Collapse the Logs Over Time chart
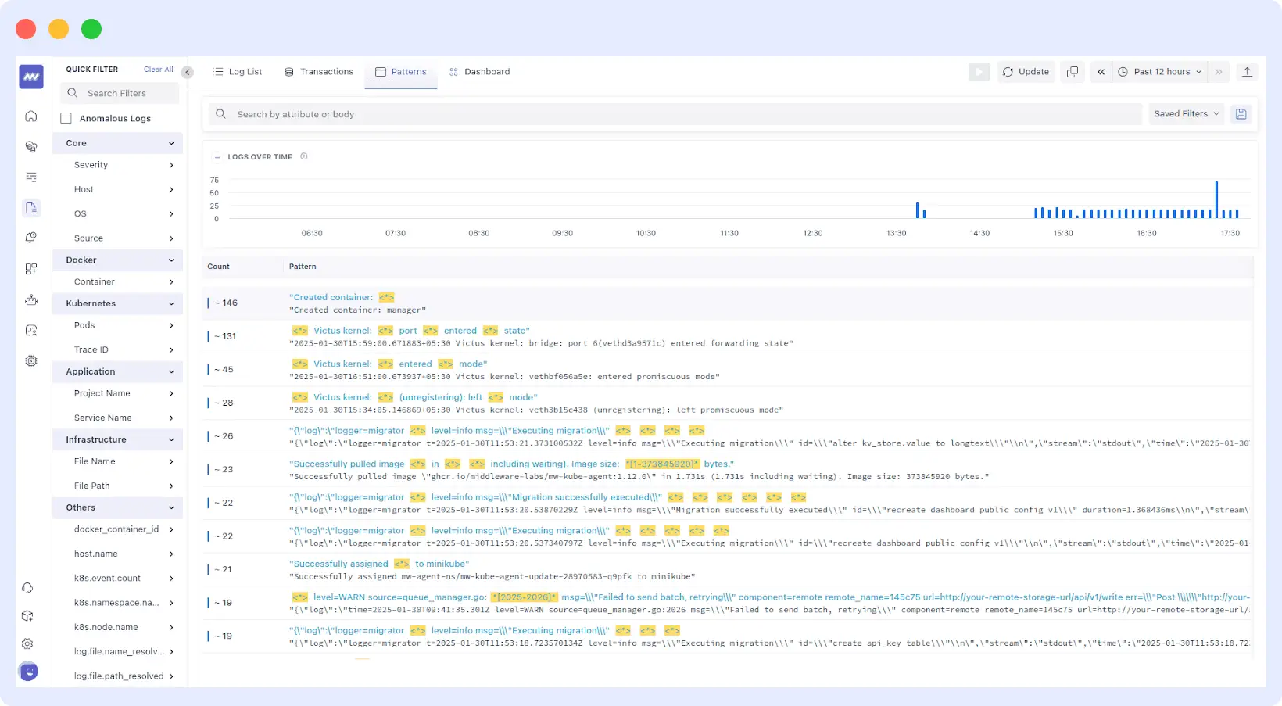 [x=217, y=157]
